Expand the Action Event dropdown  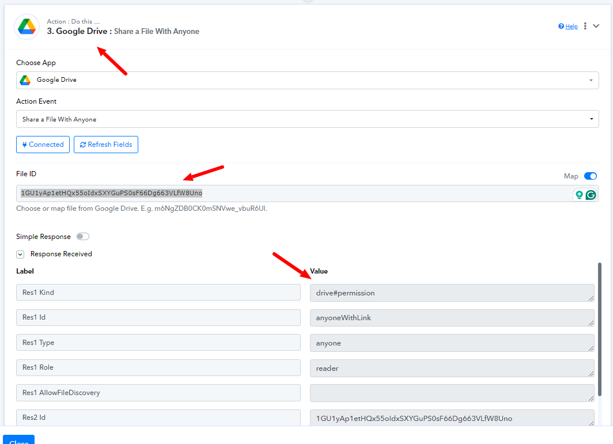click(x=307, y=119)
